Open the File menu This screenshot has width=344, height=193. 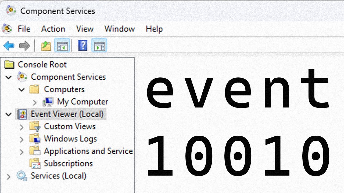point(24,29)
